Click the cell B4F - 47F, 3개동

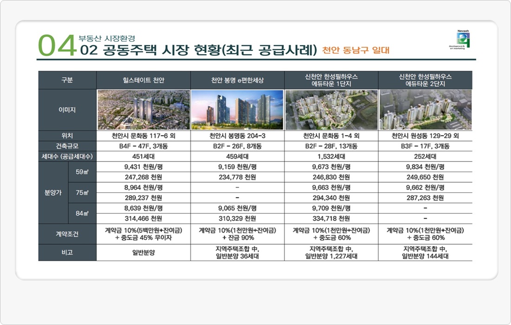[144, 146]
